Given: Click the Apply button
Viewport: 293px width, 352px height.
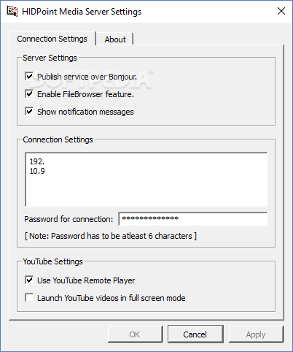Looking at the screenshot, I should (256, 334).
